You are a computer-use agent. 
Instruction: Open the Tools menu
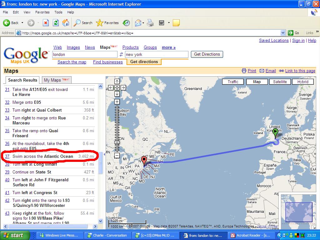[58, 12]
